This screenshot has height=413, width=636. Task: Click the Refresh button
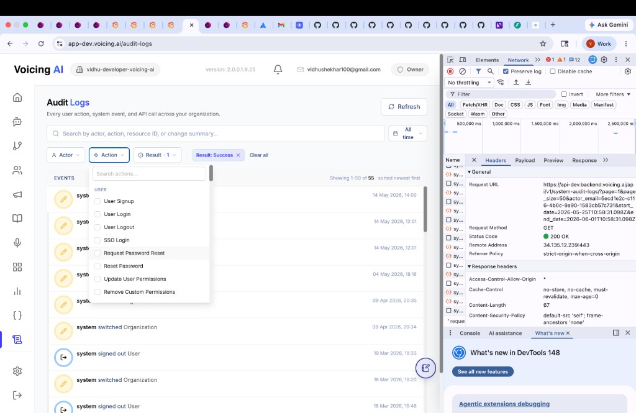(404, 107)
